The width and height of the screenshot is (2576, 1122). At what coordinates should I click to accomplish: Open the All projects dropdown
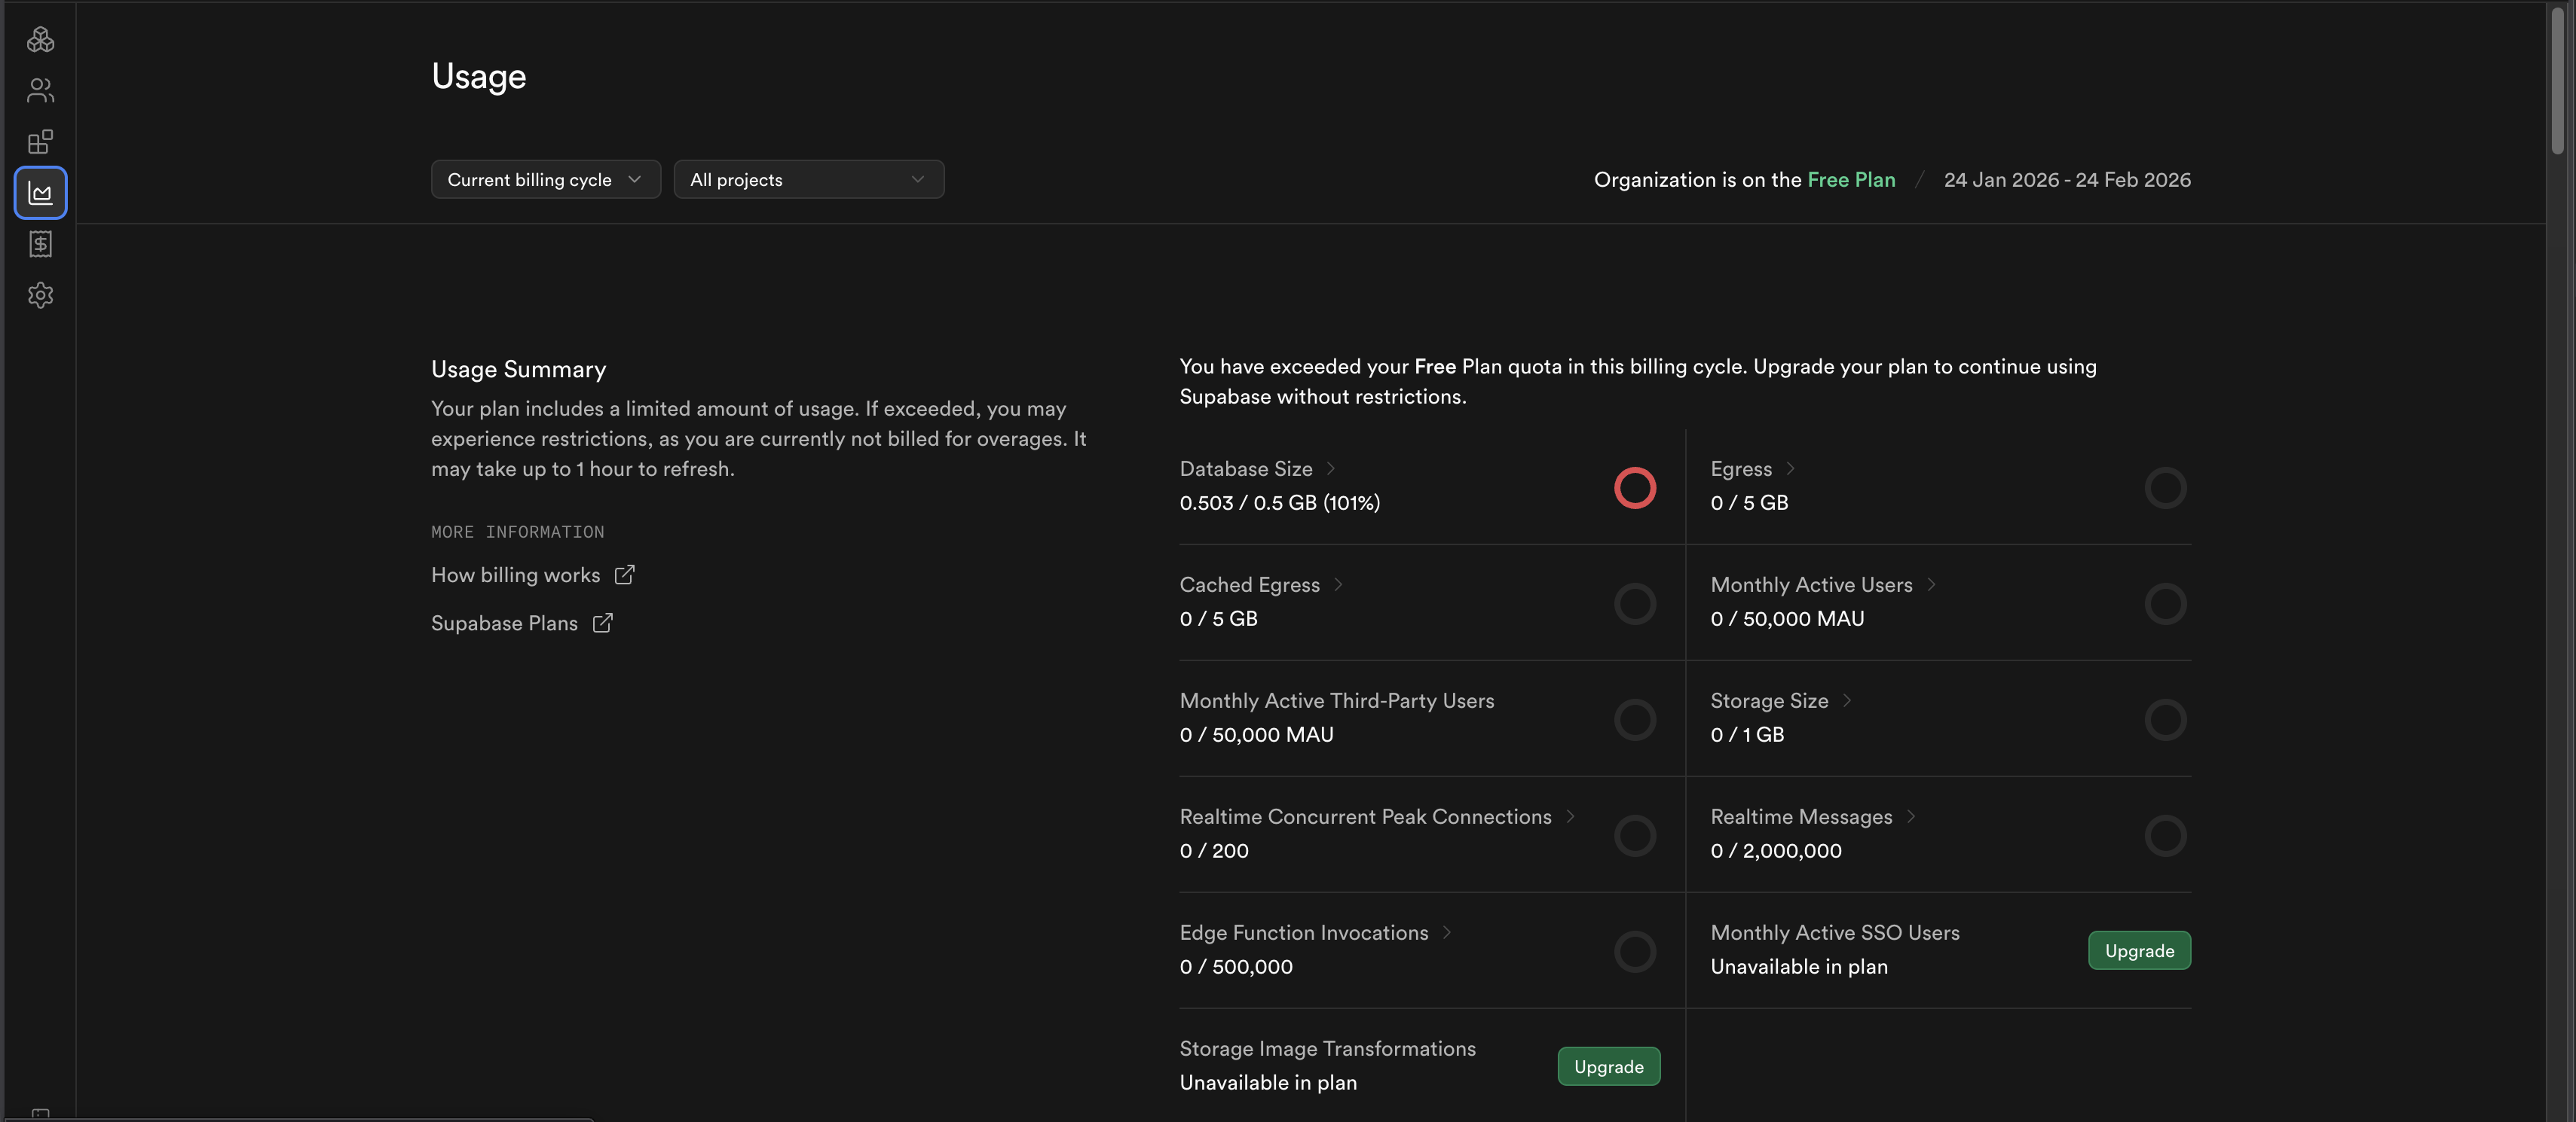pyautogui.click(x=808, y=180)
